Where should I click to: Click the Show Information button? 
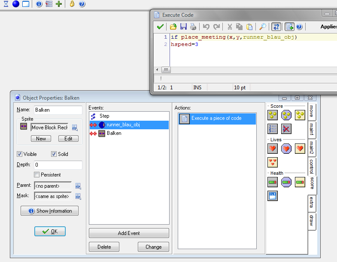pyautogui.click(x=49, y=211)
